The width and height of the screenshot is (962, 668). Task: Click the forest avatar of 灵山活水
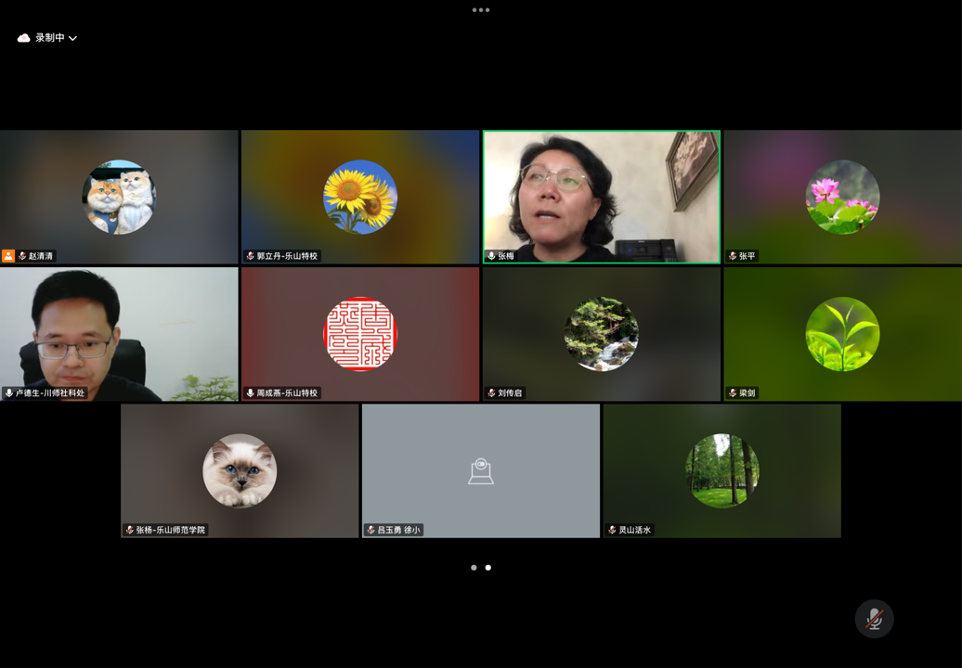click(721, 471)
